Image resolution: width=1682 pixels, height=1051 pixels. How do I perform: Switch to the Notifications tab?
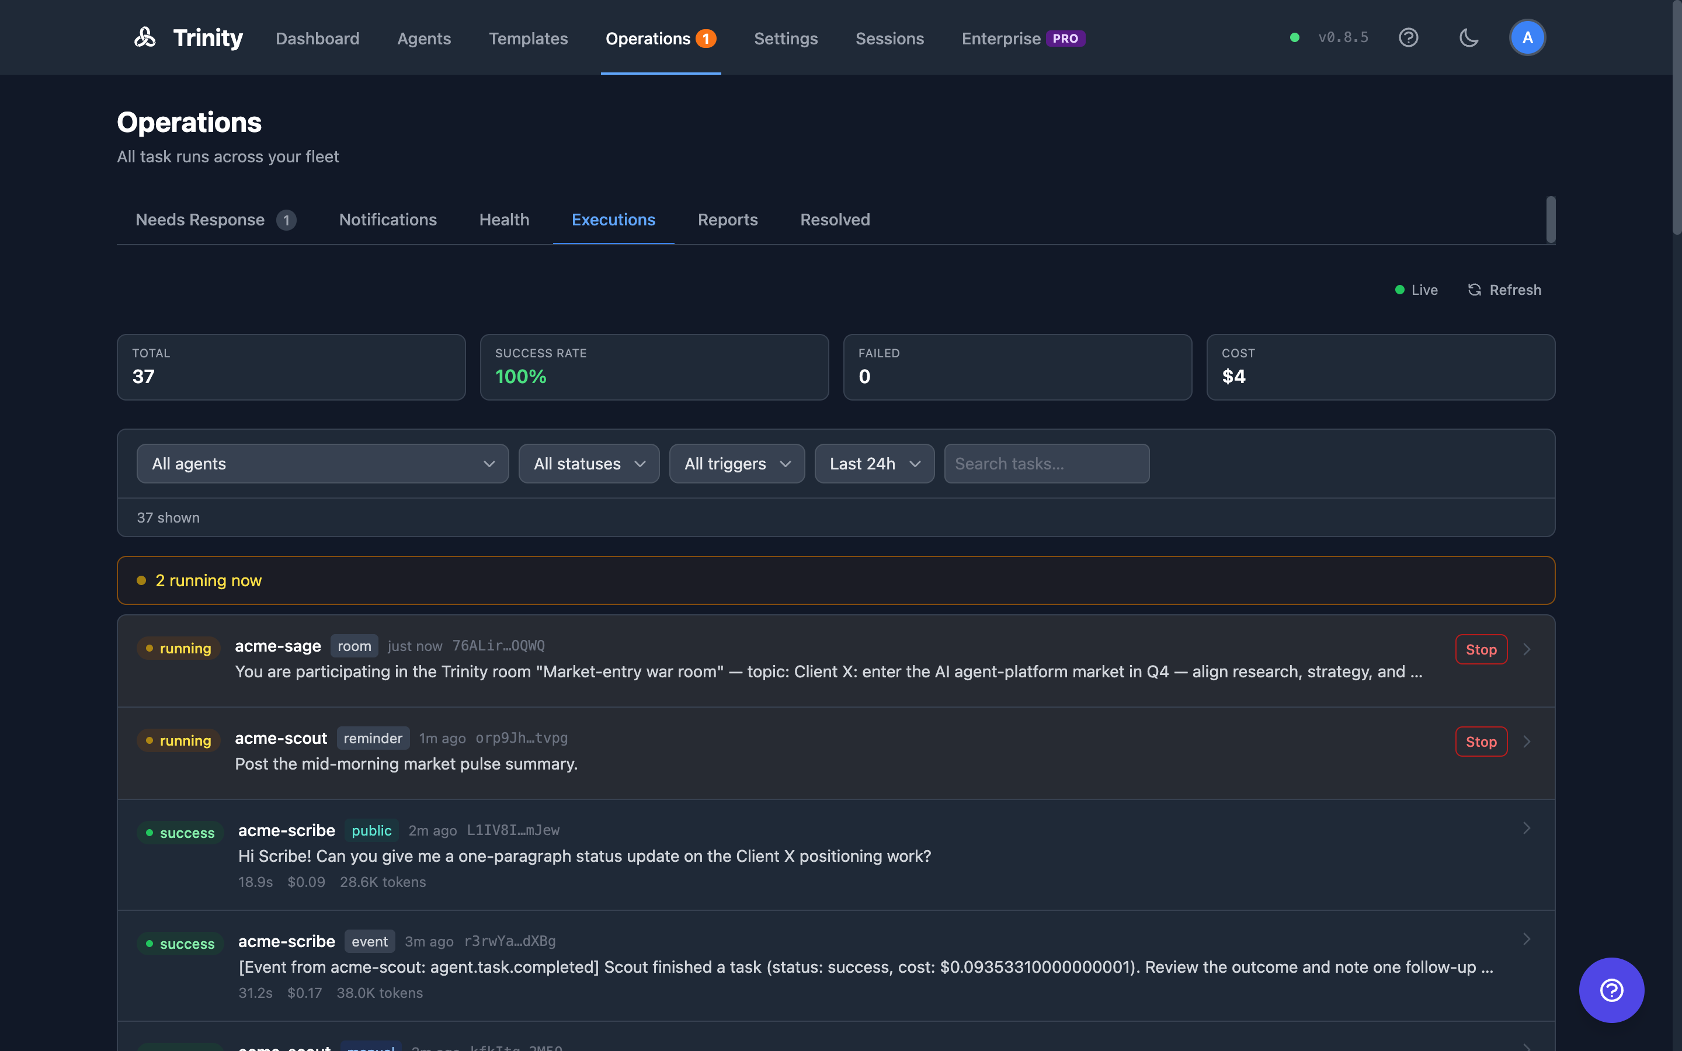click(x=388, y=220)
